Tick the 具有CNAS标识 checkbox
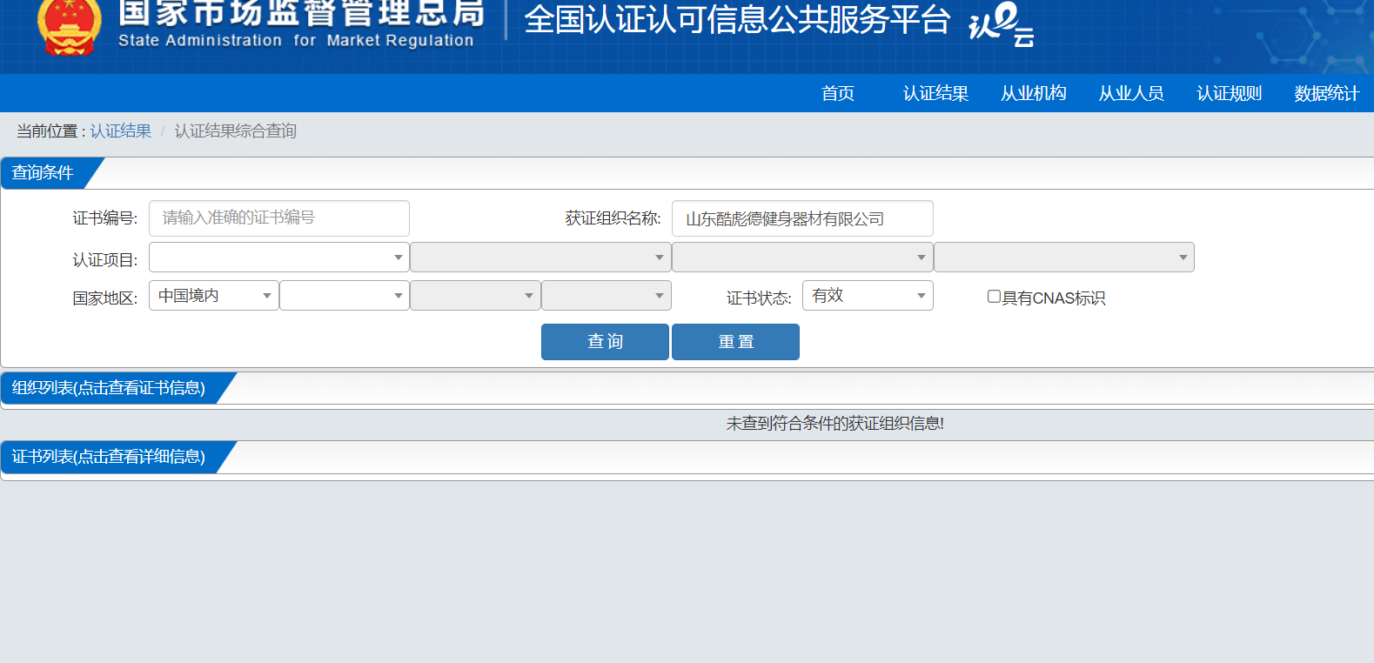 (994, 297)
